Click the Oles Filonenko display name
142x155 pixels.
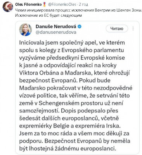click(x=28, y=5)
